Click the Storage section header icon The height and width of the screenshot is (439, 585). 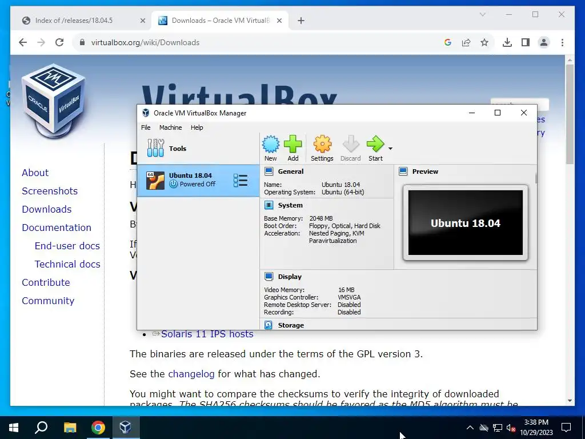269,325
